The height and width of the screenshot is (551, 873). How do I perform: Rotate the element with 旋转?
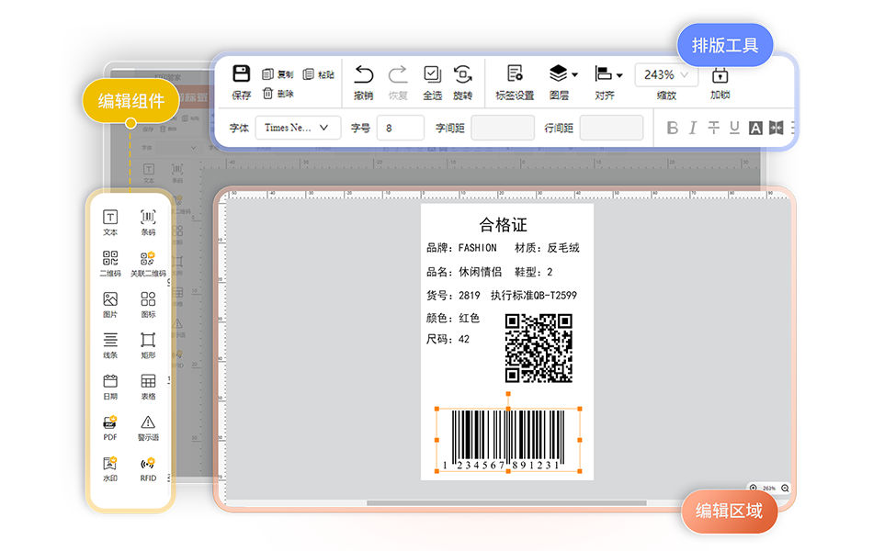(462, 74)
